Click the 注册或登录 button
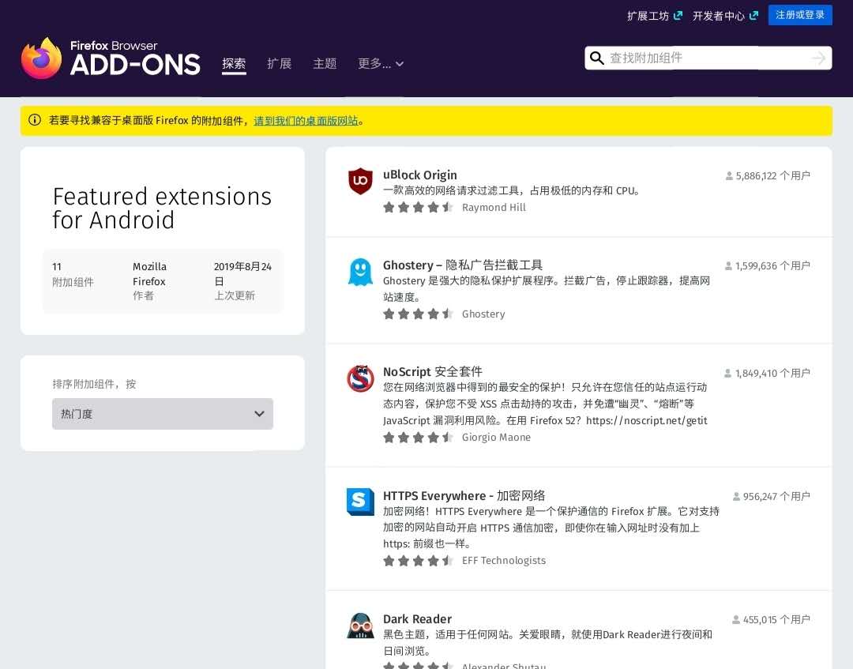The image size is (853, 669). point(800,15)
